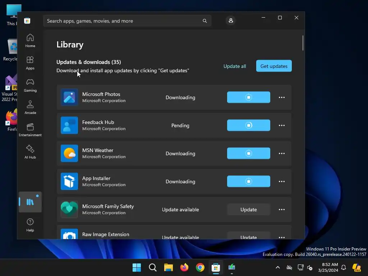The height and width of the screenshot is (276, 368).
Task: Click the App Installer app icon
Action: click(69, 181)
